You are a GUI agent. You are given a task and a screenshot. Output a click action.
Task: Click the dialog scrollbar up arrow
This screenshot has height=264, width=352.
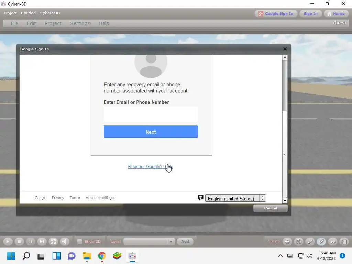pyautogui.click(x=285, y=57)
